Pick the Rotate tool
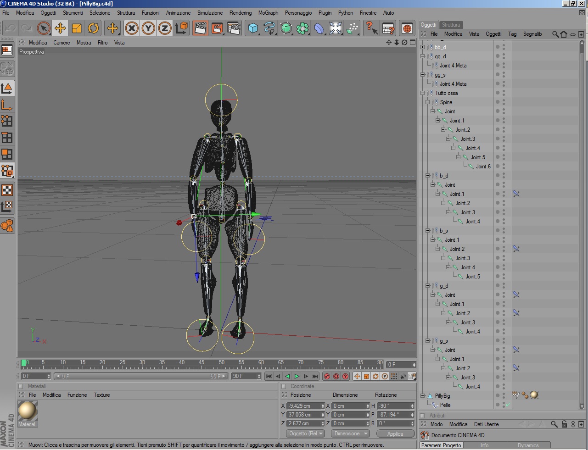588x450 pixels. click(x=93, y=28)
